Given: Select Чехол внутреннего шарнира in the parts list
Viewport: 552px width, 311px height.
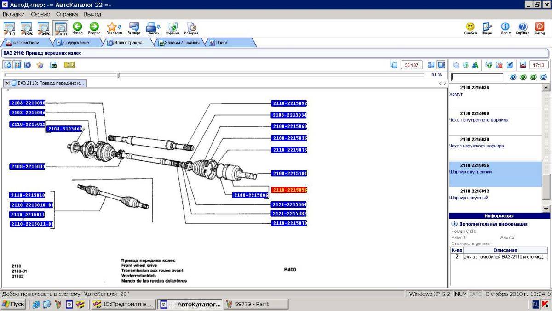Looking at the screenshot, I should pyautogui.click(x=495, y=122).
